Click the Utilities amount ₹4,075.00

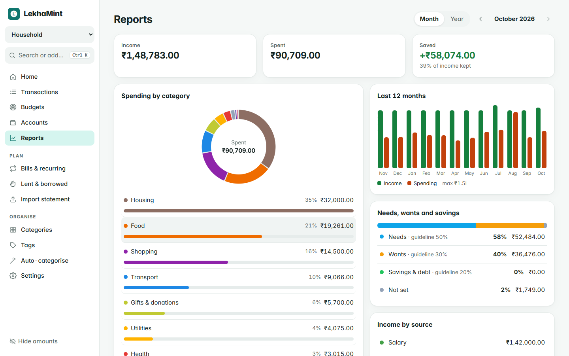[339, 328]
